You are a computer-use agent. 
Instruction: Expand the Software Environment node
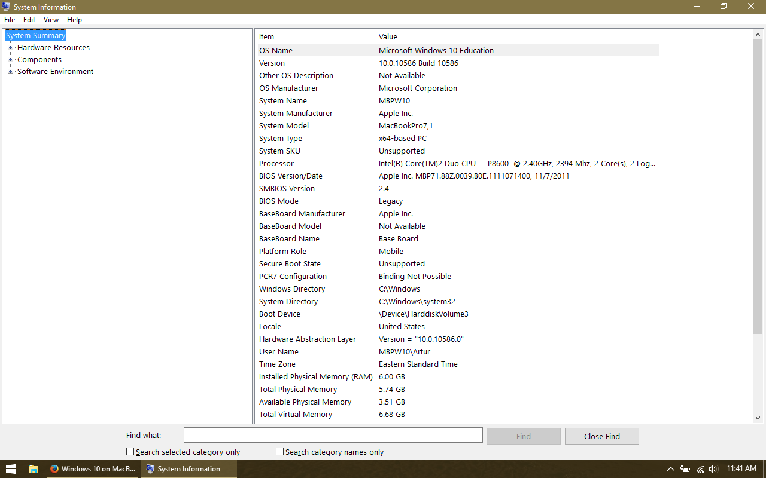[10, 72]
